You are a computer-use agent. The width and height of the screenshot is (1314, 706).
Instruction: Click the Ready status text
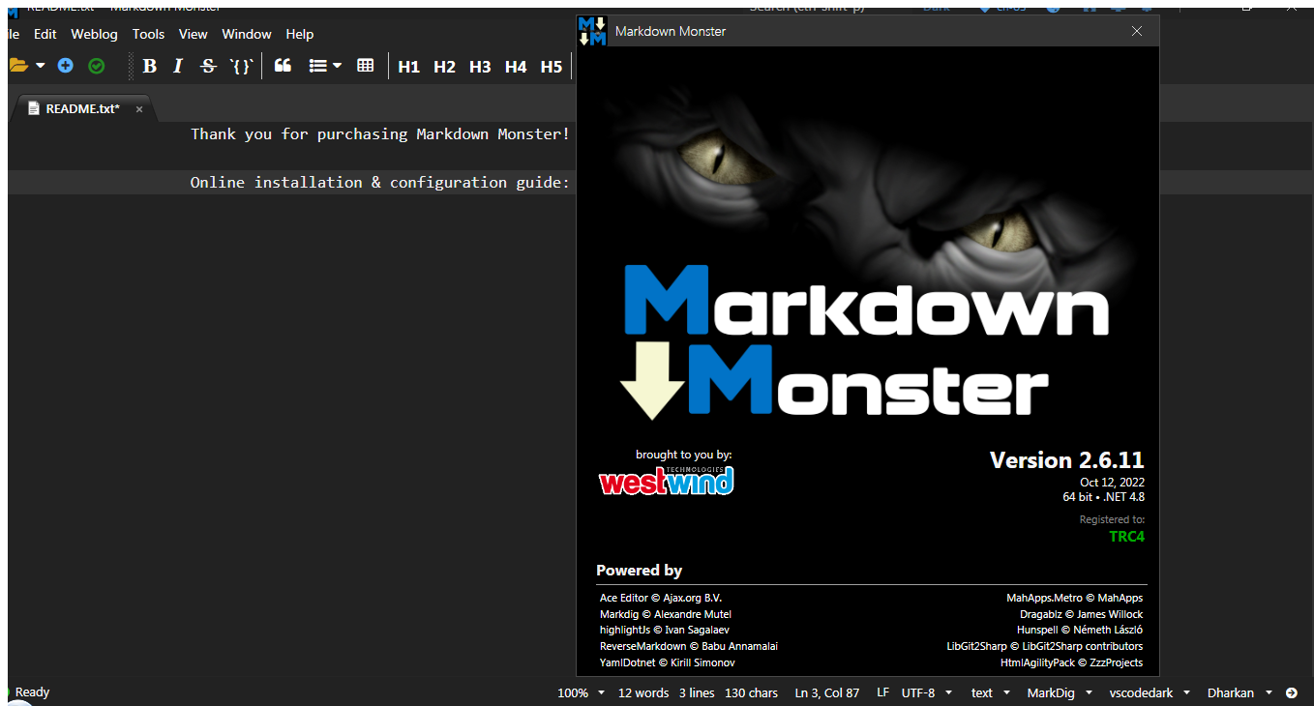pos(32,692)
